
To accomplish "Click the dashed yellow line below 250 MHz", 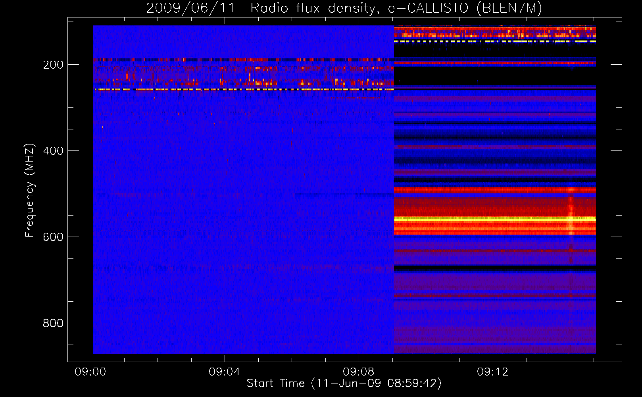I will tap(244, 90).
